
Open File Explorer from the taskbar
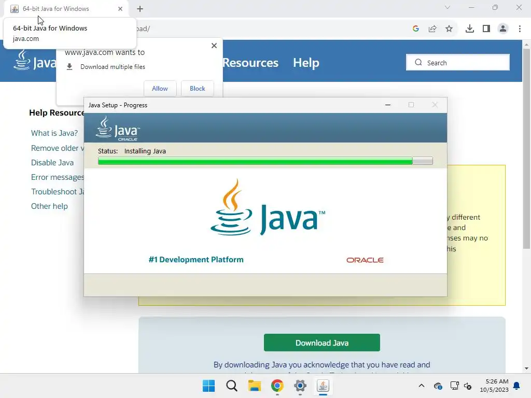(254, 386)
